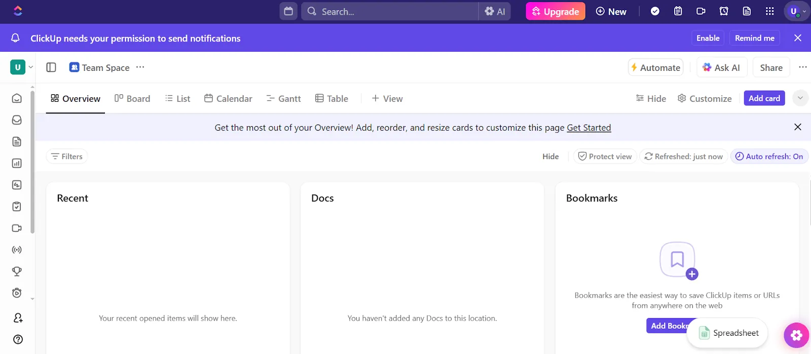811x354 pixels.
Task: Click the Add card button
Action: tap(764, 98)
